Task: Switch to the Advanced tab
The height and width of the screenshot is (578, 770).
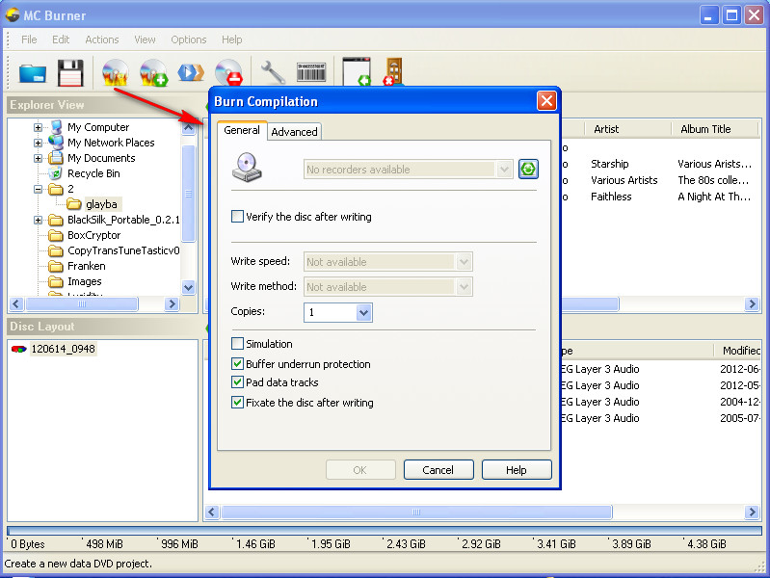Action: (294, 132)
